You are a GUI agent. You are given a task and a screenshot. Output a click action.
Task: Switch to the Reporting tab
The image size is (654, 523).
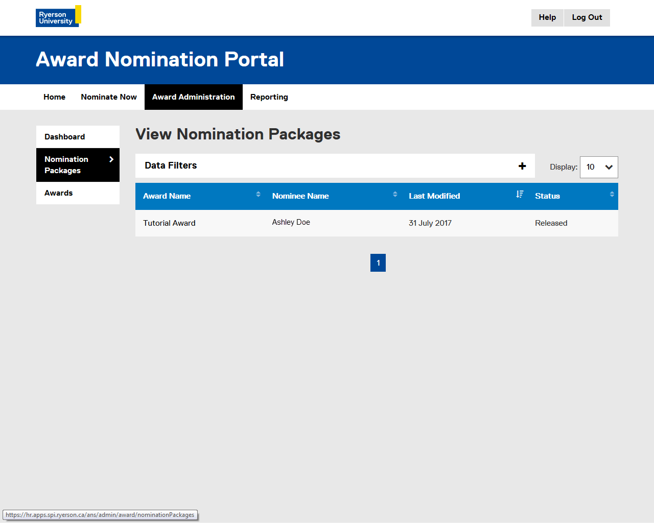click(x=269, y=97)
